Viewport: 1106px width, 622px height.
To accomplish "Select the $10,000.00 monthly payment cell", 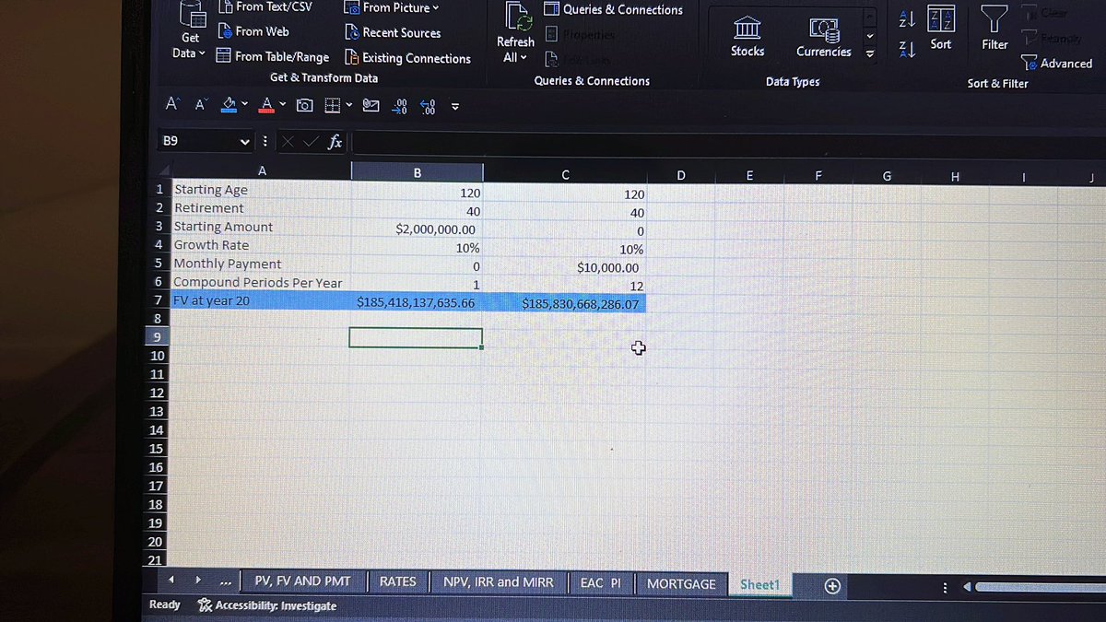I will pyautogui.click(x=565, y=267).
